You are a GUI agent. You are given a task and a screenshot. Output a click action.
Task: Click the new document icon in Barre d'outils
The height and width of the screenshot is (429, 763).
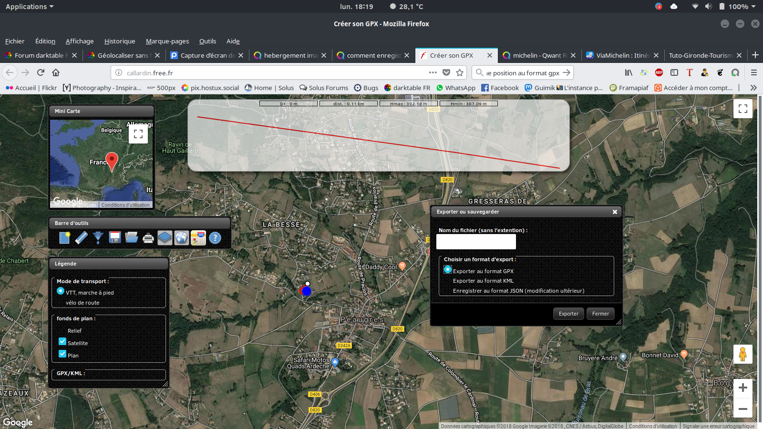pos(65,237)
